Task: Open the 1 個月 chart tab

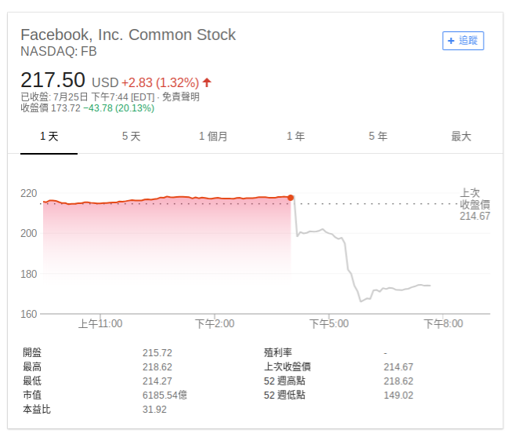Action: (x=213, y=137)
